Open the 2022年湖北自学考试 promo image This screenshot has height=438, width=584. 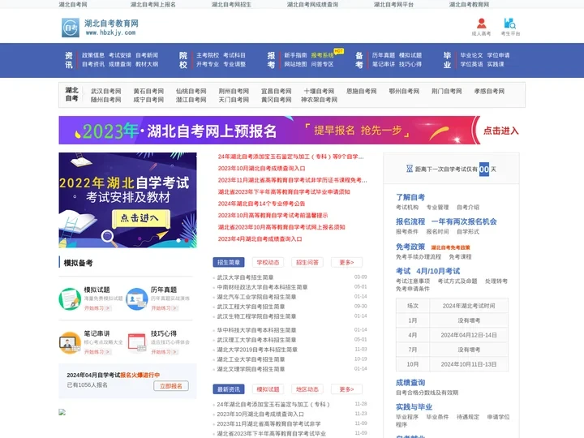click(128, 200)
